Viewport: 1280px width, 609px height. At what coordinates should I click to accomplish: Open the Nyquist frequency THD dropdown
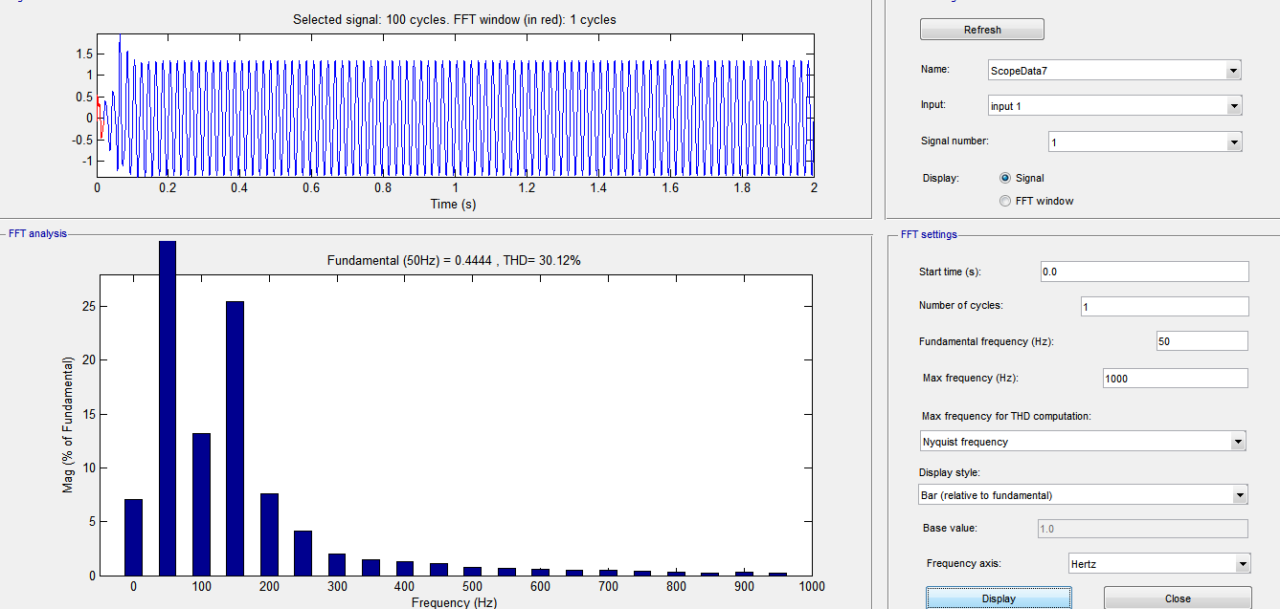[1082, 442]
